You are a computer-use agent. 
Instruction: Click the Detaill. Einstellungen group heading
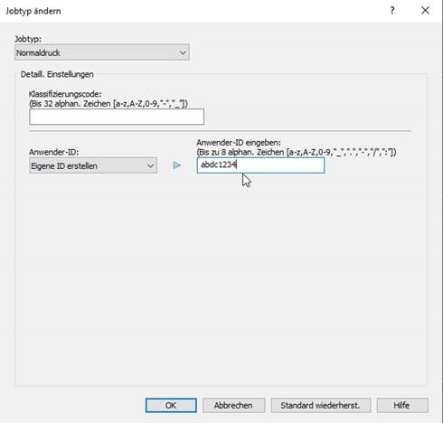point(57,74)
